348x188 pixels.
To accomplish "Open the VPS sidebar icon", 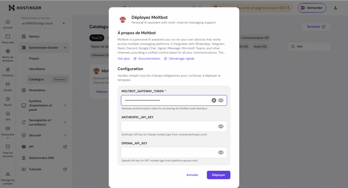I will coord(8,114).
